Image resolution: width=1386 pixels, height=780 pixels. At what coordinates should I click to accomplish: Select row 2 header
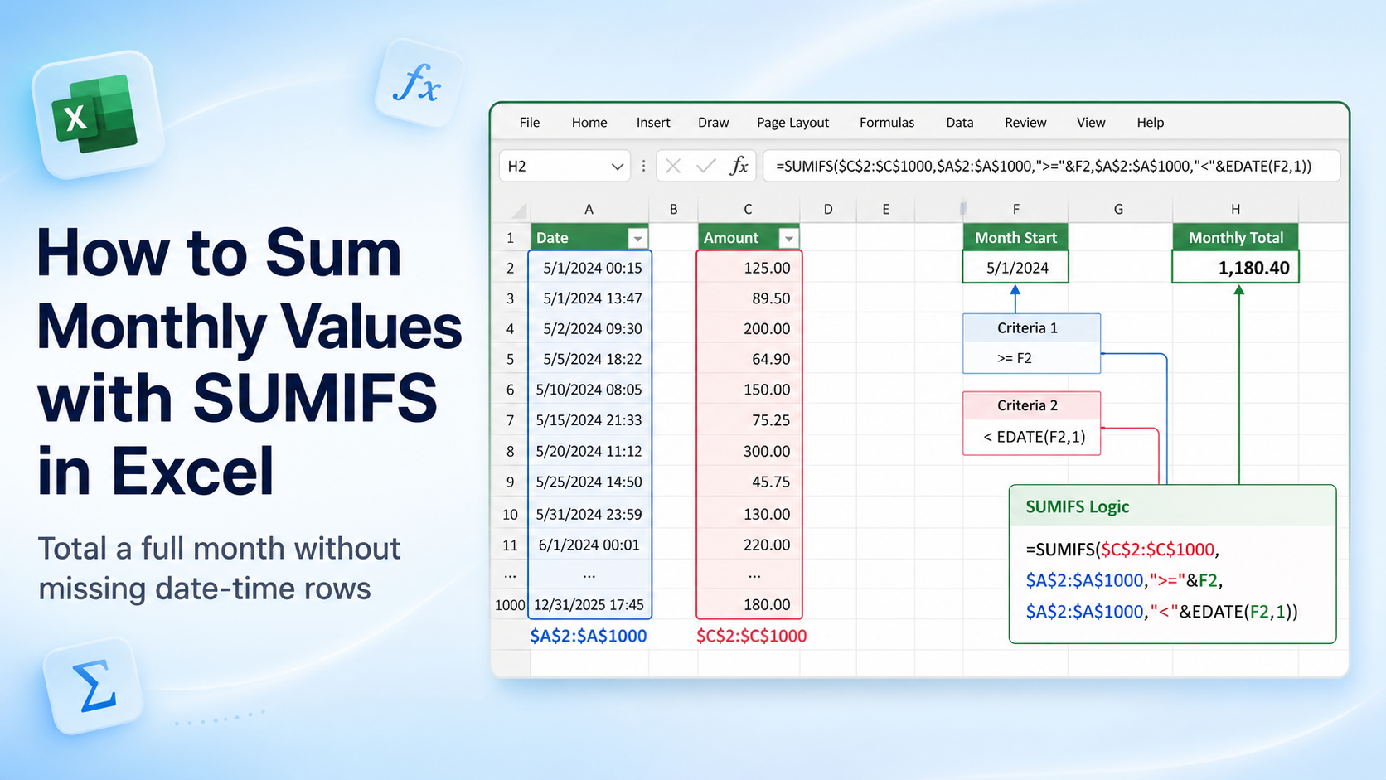pos(510,268)
